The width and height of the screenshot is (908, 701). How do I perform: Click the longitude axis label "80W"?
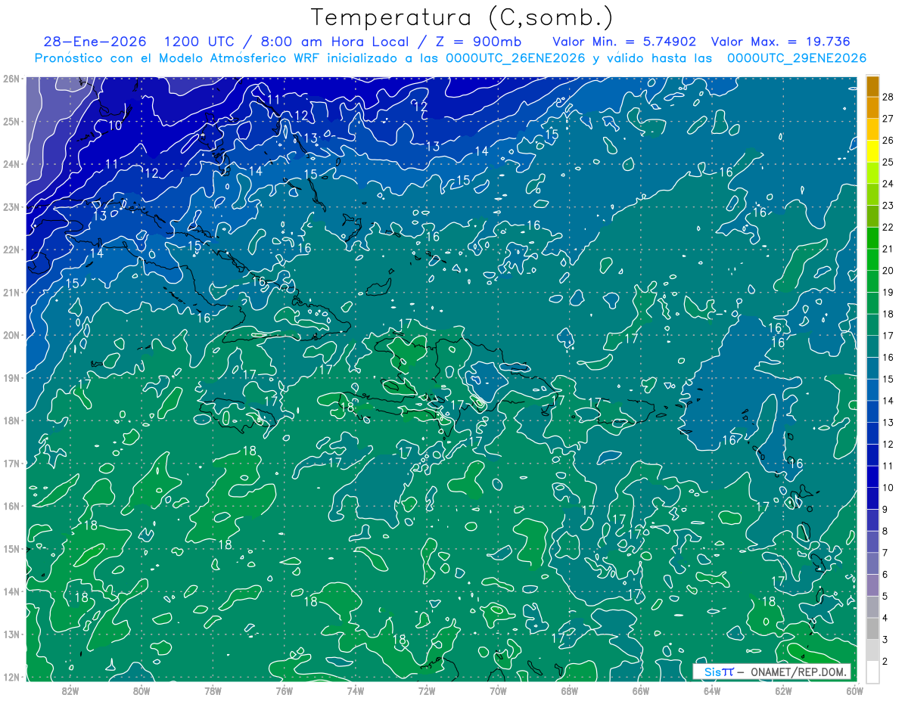pyautogui.click(x=141, y=690)
